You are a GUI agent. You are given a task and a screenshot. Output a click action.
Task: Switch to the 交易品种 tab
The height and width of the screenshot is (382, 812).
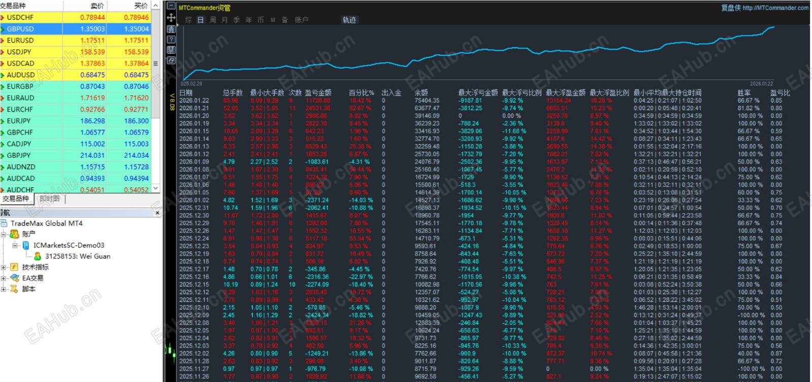tap(16, 199)
